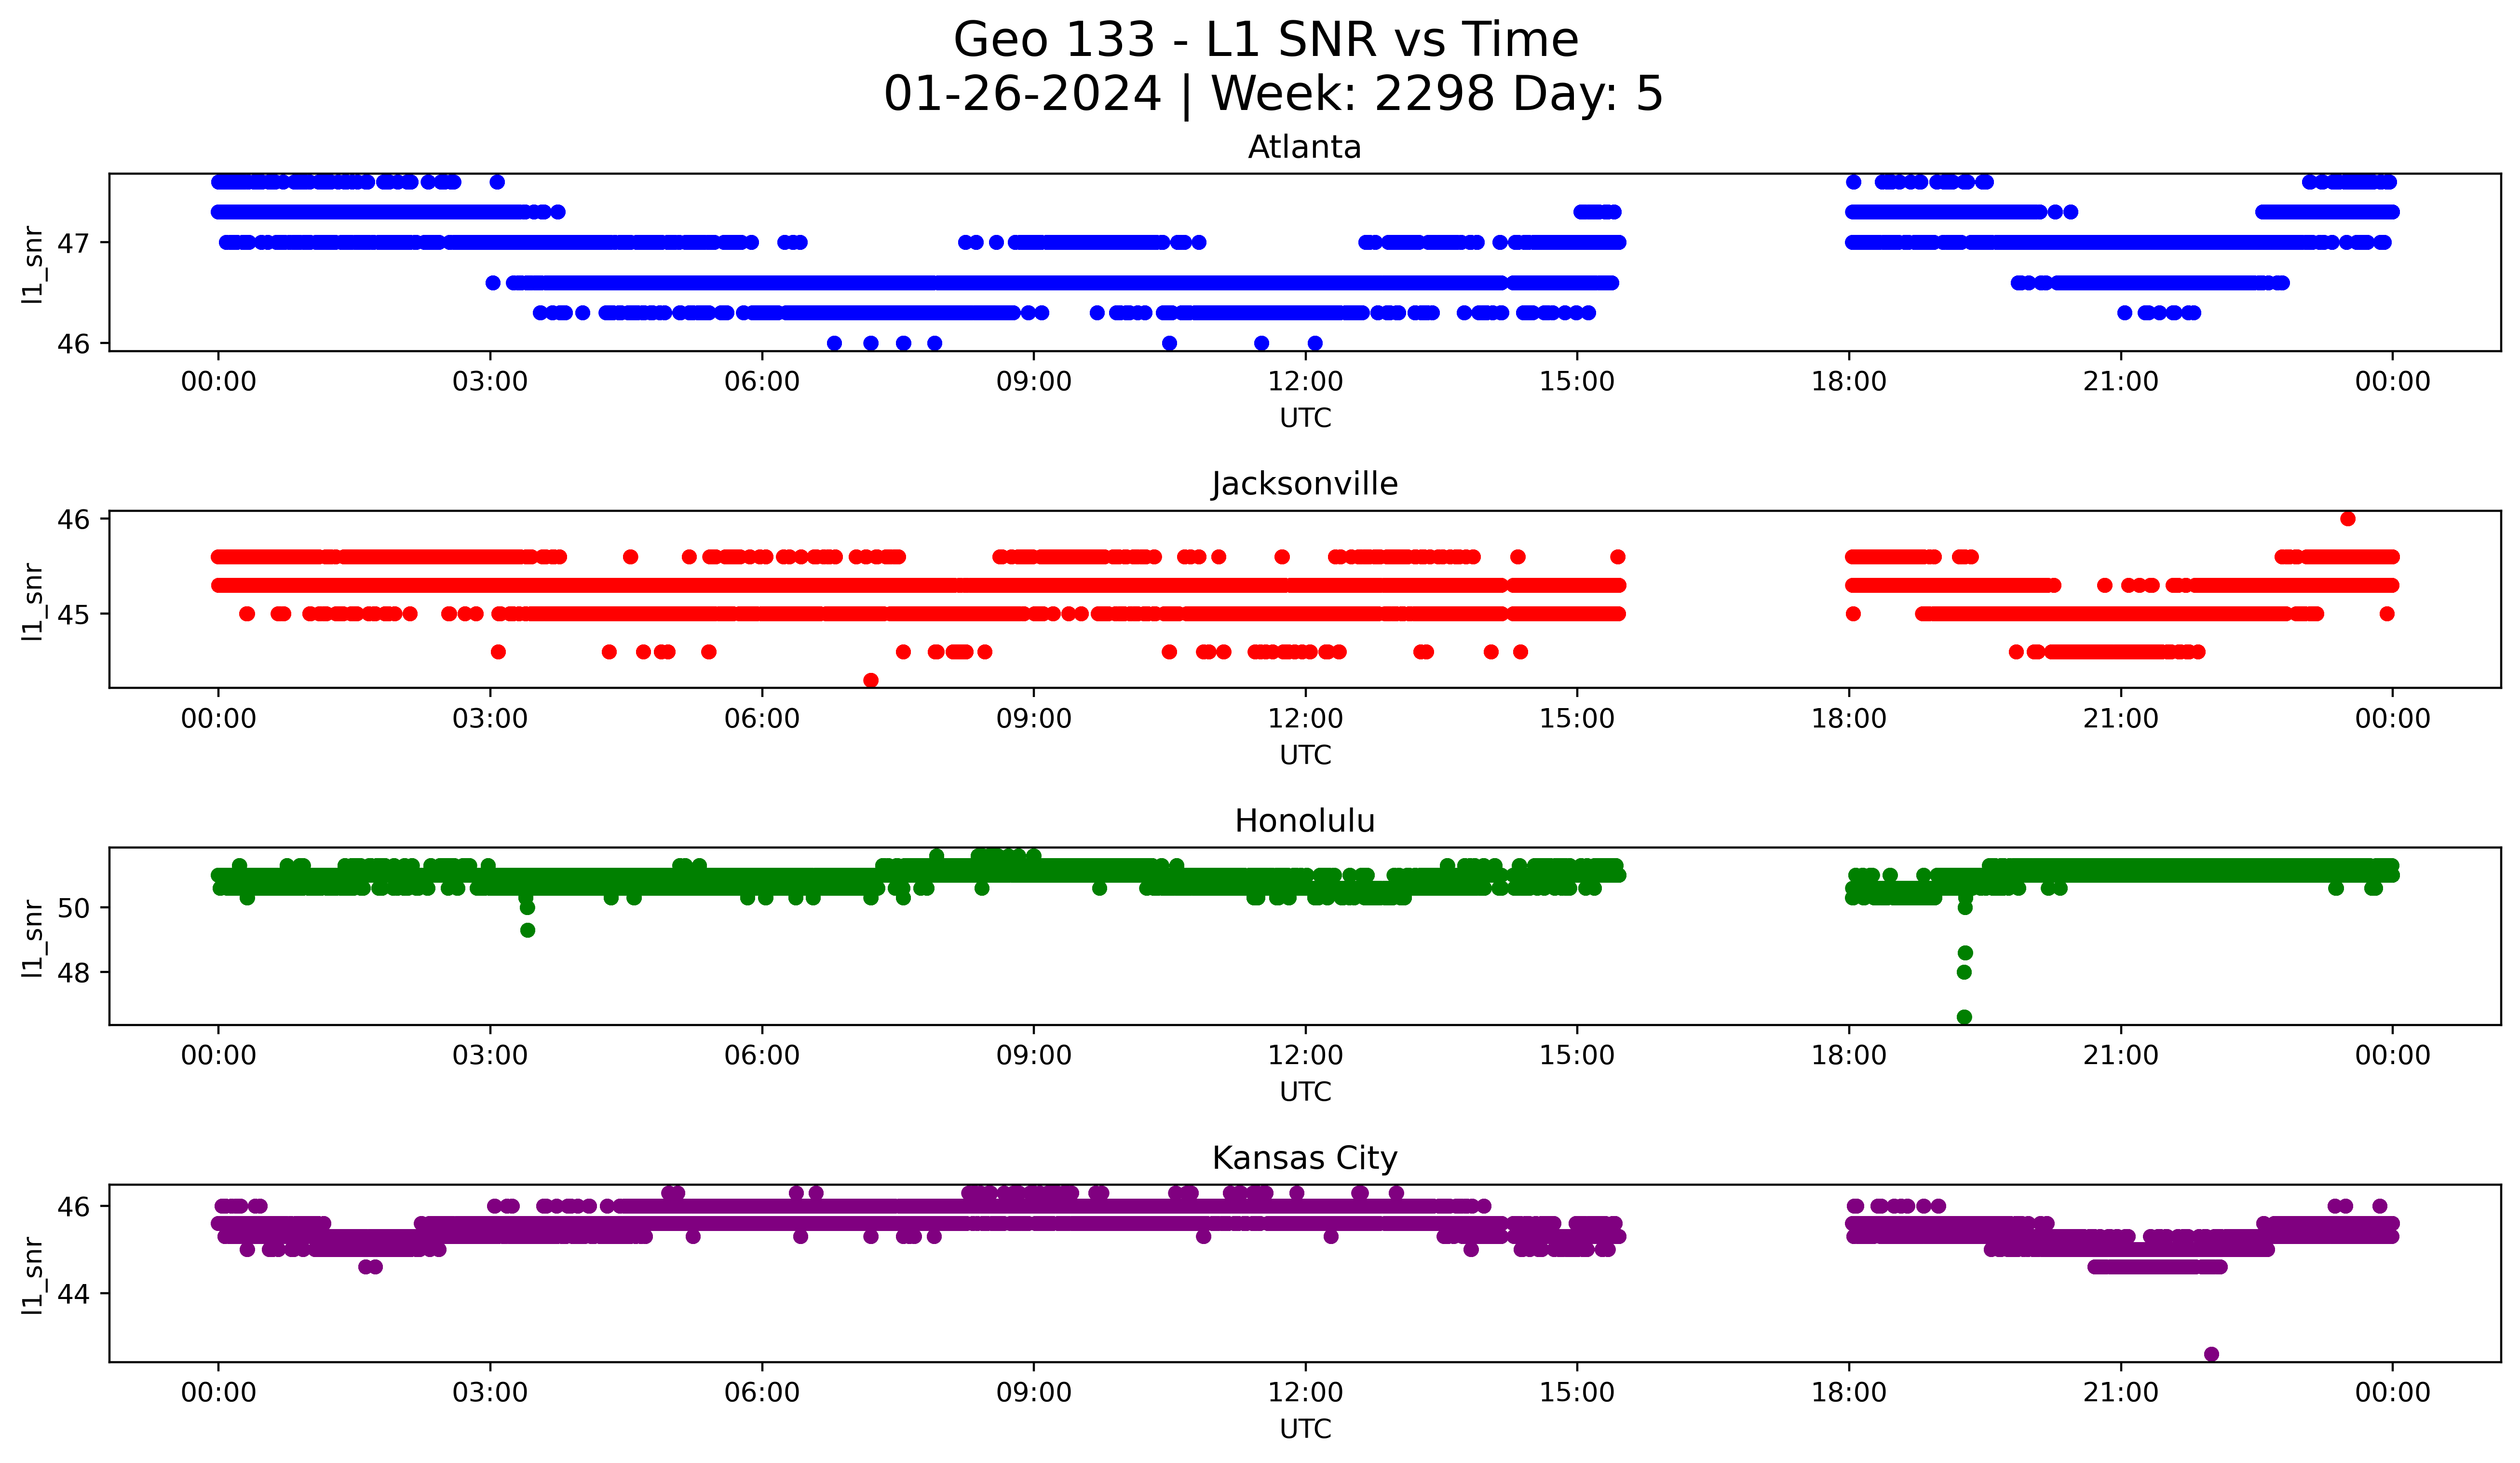
Task: Click the lowest red point near 07:00 in Jacksonville
Action: 871,680
